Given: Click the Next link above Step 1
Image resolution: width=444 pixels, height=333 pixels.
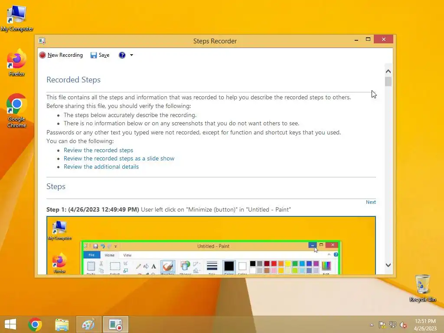Looking at the screenshot, I should tap(371, 202).
